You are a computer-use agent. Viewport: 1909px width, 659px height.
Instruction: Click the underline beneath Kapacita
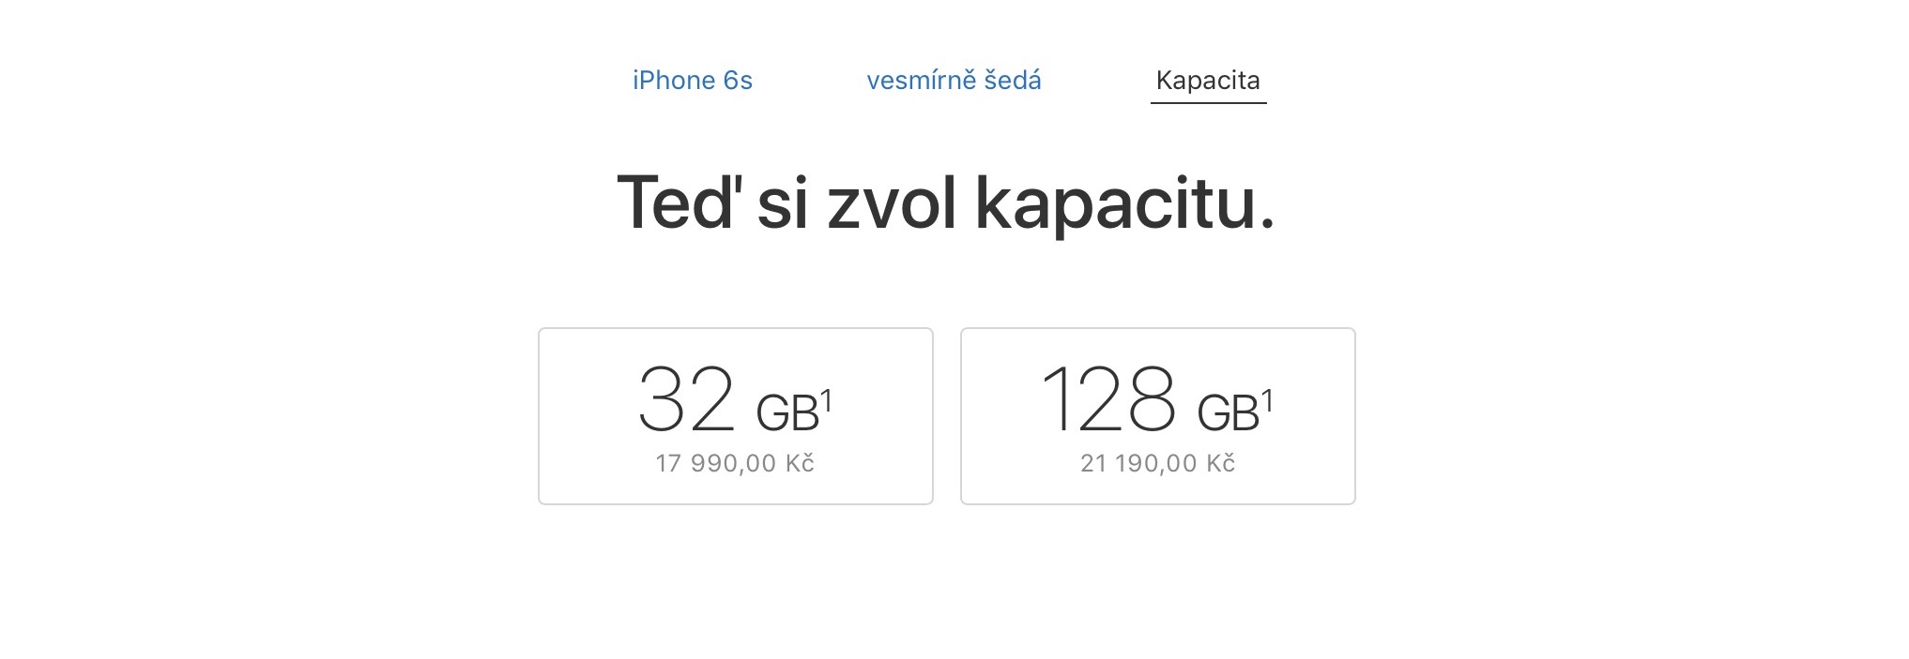(x=1208, y=102)
